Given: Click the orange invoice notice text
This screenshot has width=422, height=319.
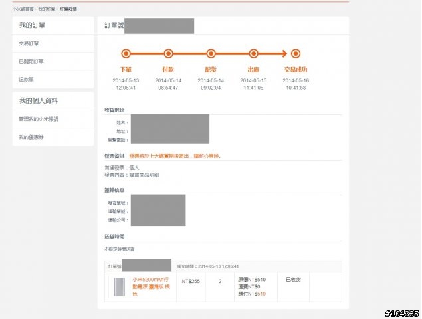Looking at the screenshot, I should (x=175, y=156).
